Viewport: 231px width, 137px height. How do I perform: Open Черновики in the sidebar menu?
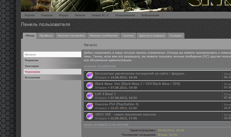pyautogui.click(x=33, y=72)
